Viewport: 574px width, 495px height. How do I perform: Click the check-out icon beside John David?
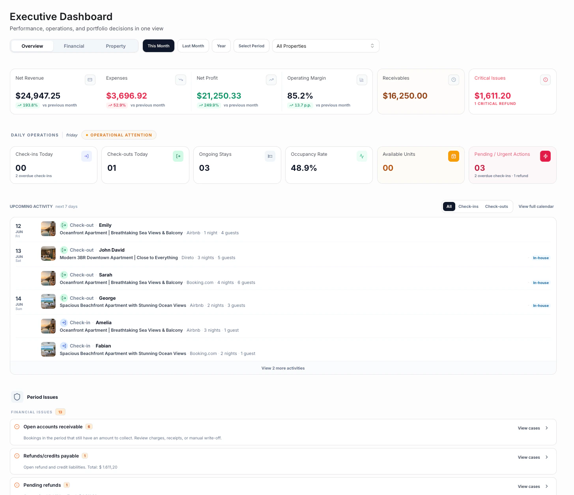point(64,250)
